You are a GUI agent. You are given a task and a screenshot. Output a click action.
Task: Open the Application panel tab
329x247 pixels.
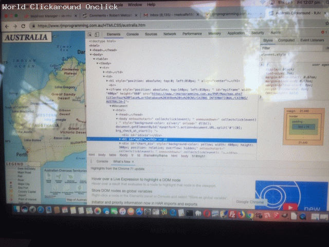tap(236, 33)
